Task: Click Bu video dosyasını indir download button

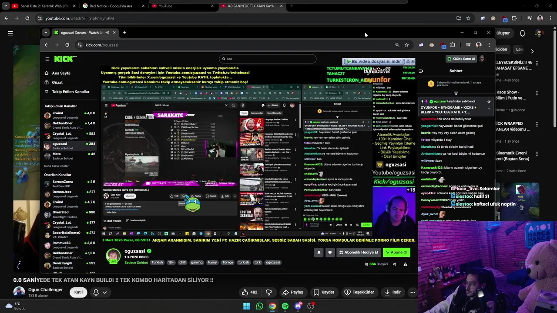Action: tap(374, 61)
